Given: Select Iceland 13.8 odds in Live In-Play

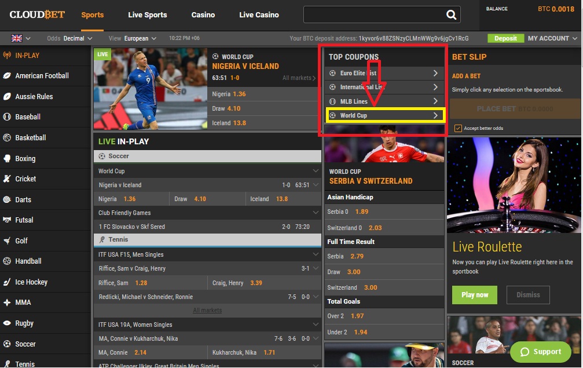Looking at the screenshot, I should tap(283, 199).
